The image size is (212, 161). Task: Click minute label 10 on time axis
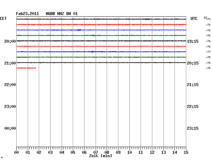(x=129, y=153)
